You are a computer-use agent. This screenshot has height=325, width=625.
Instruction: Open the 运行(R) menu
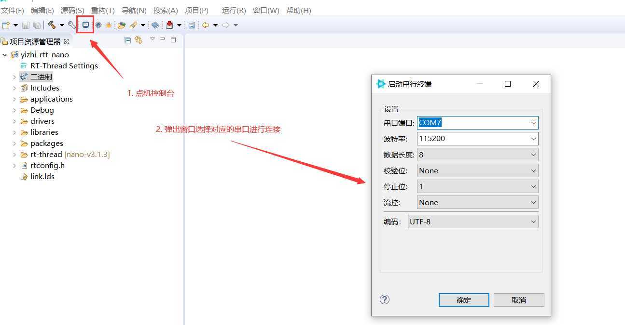tap(234, 10)
